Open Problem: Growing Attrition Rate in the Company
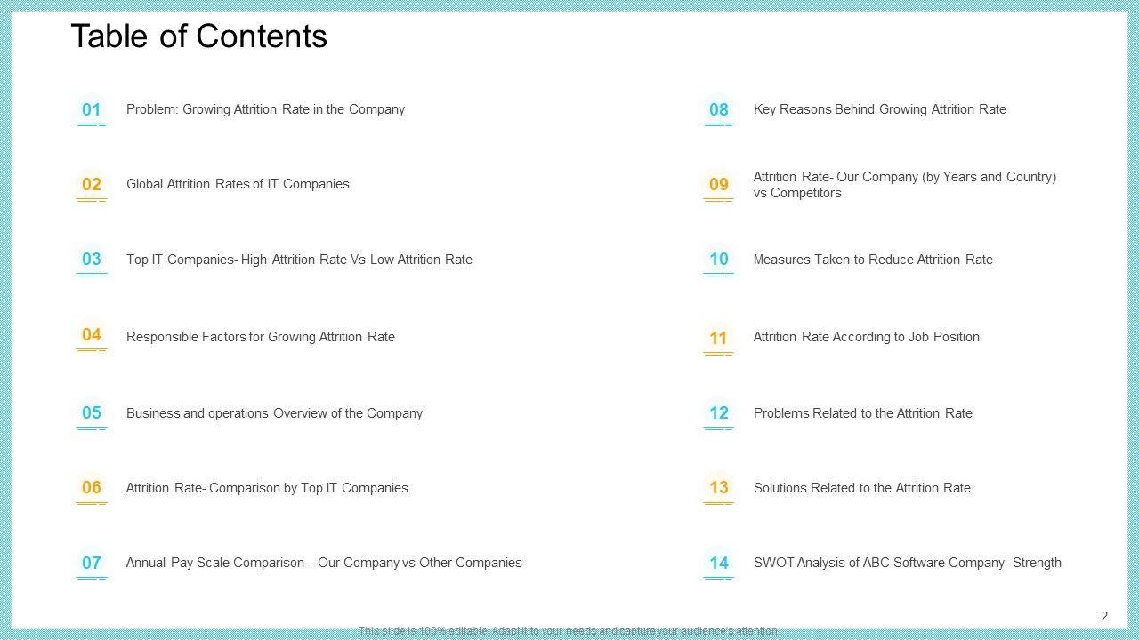 point(265,109)
